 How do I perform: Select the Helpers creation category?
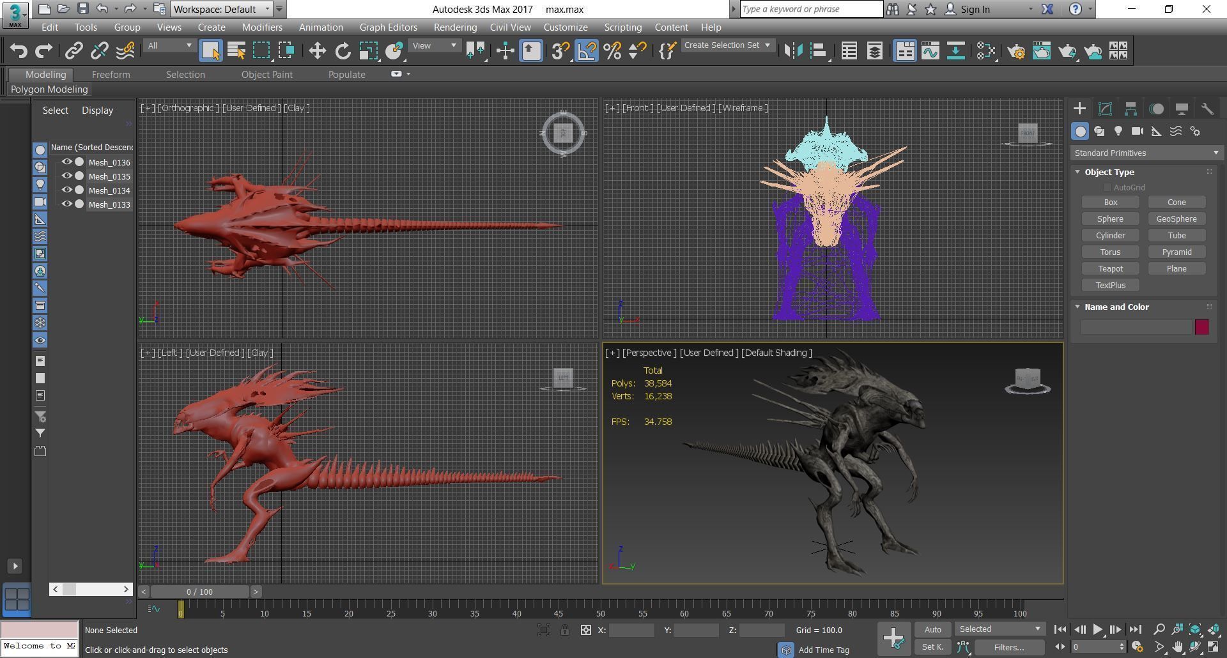click(1157, 131)
